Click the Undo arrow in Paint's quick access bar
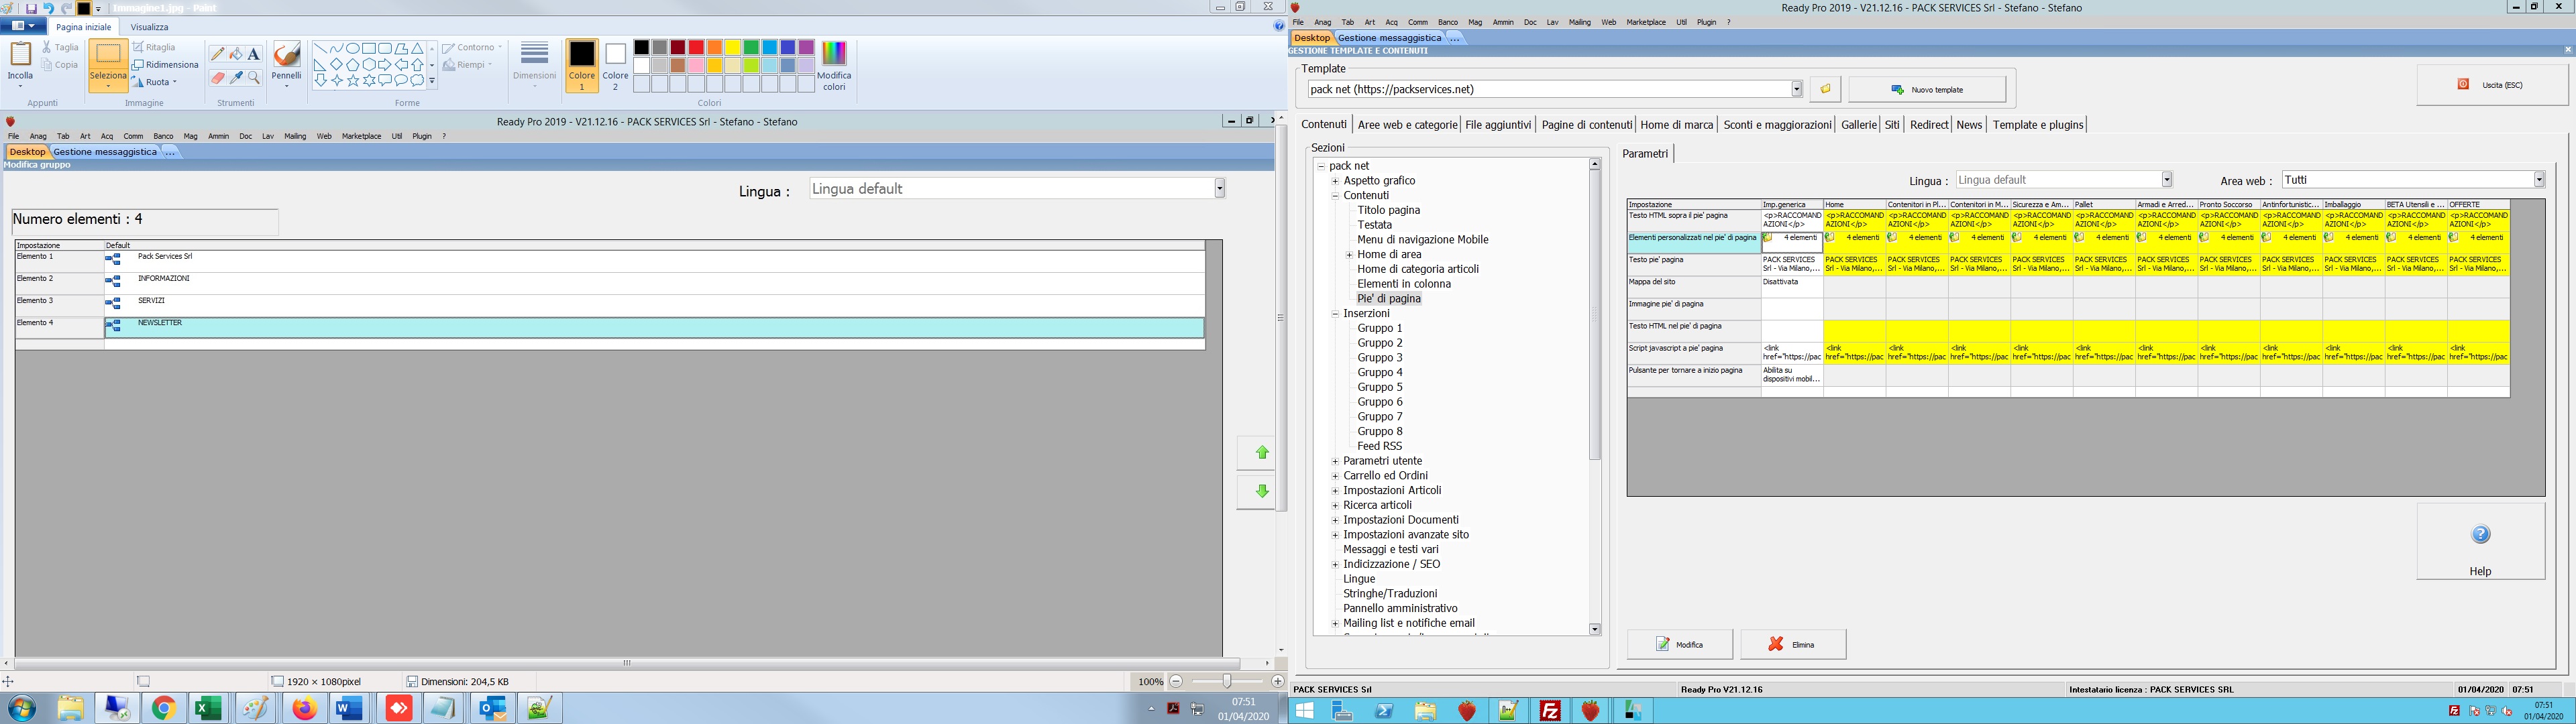This screenshot has height=724, width=2576. click(48, 8)
